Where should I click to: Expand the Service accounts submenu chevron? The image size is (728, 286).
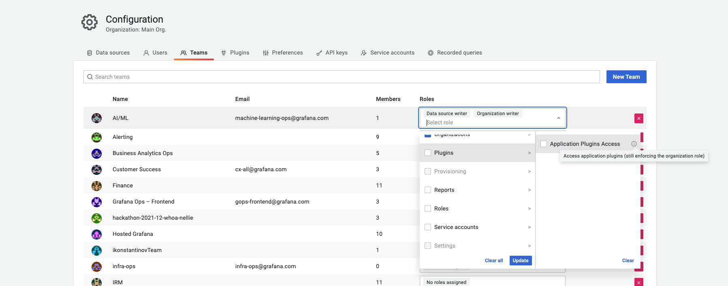coord(529,227)
